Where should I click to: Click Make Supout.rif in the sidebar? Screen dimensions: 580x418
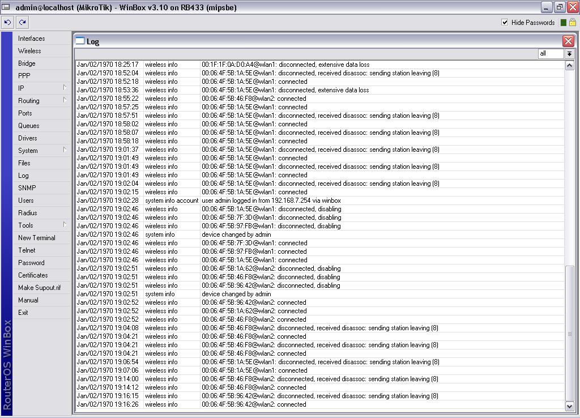pos(42,288)
